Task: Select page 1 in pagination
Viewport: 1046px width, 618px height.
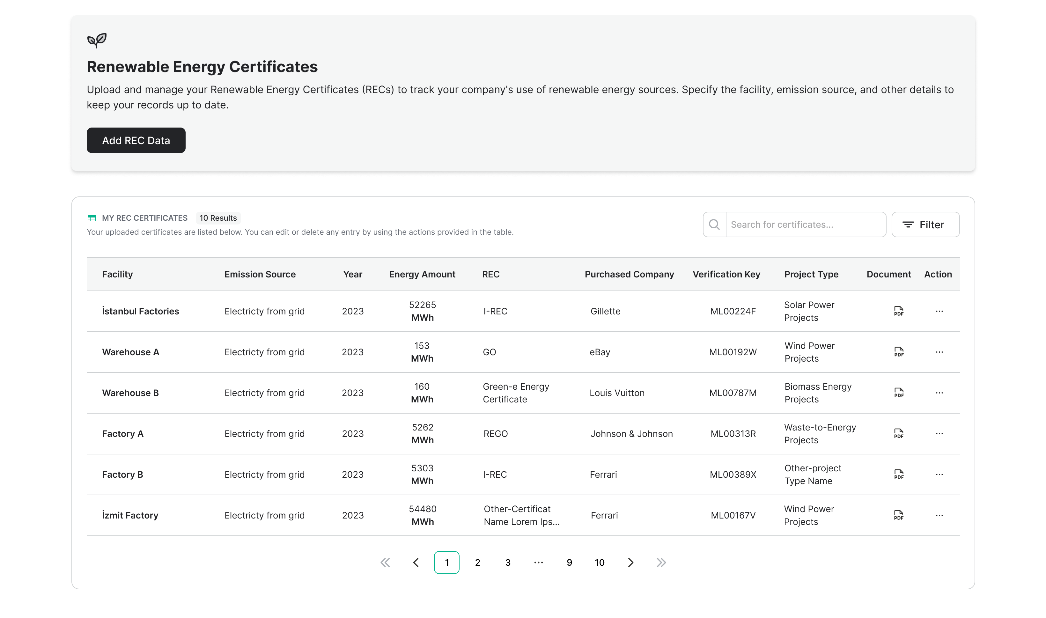Action: (446, 563)
